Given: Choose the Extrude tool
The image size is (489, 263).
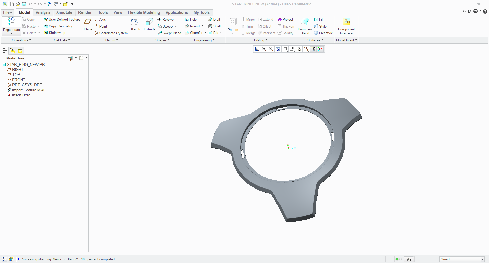Looking at the screenshot, I should (150, 25).
